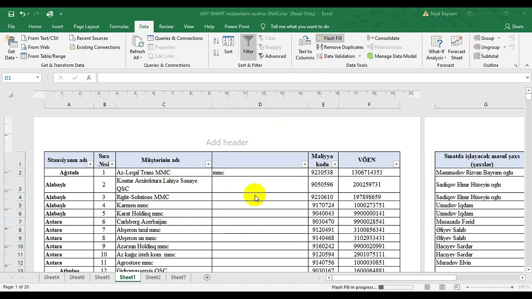Open Müştərinin adı filter dropdown

pyautogui.click(x=208, y=164)
